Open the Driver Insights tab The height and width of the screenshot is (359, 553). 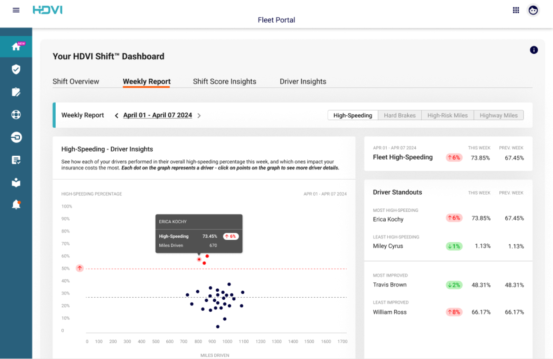click(x=303, y=81)
